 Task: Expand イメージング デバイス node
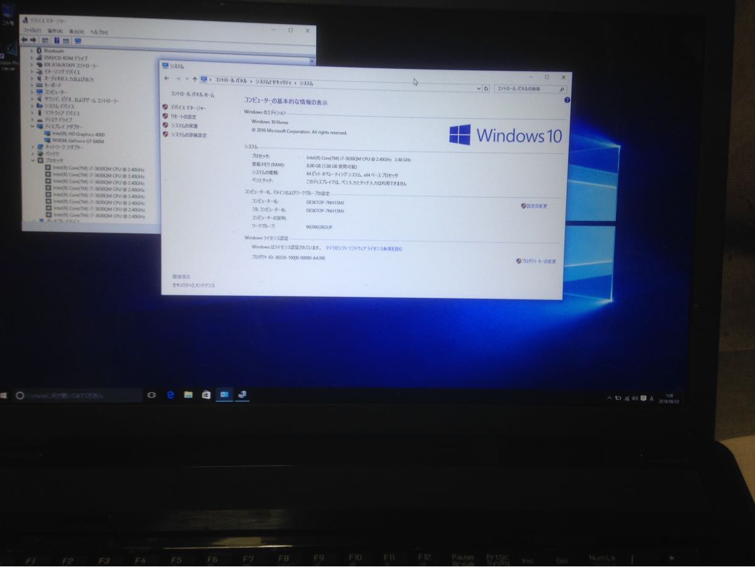pyautogui.click(x=31, y=72)
